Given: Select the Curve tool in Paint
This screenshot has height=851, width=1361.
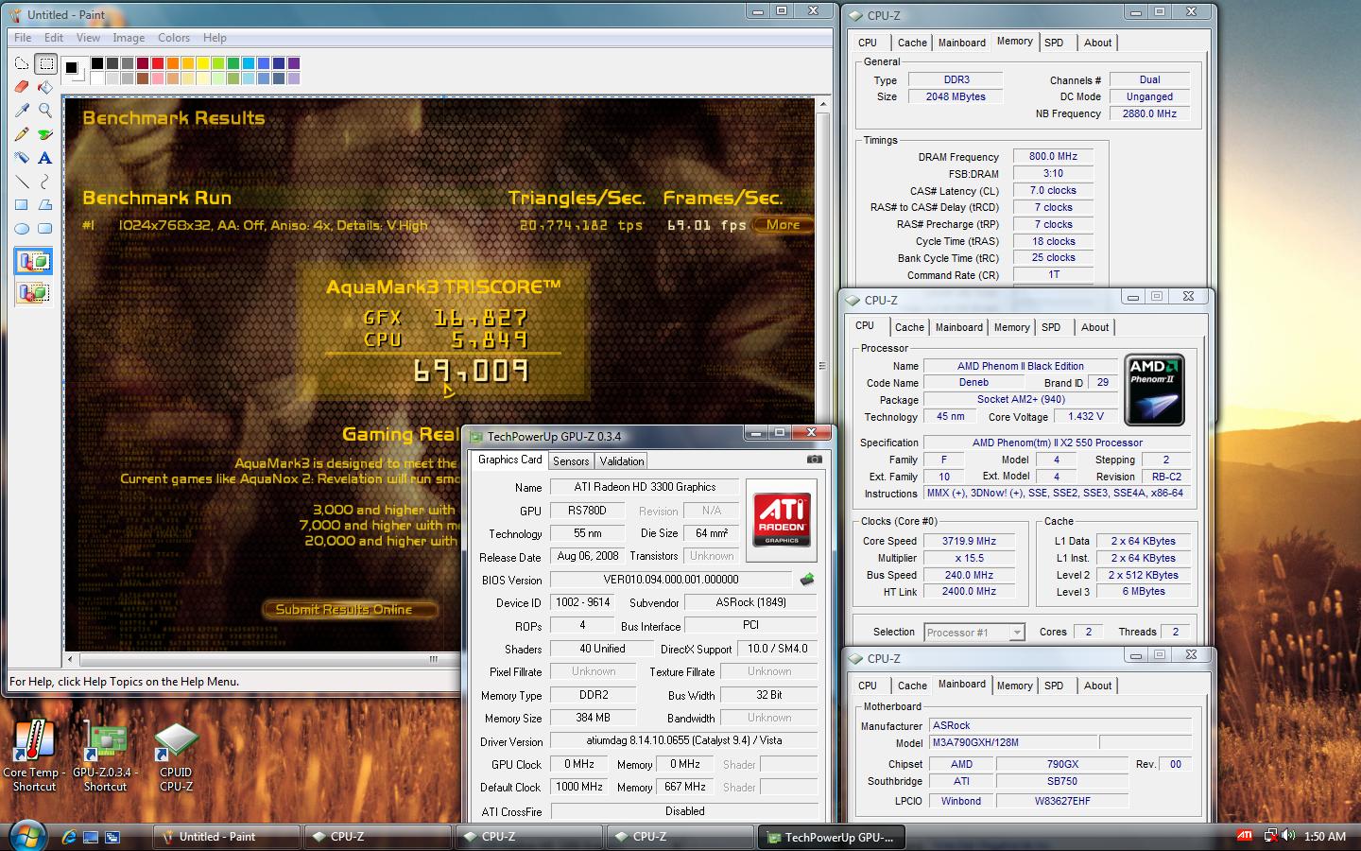Looking at the screenshot, I should [x=45, y=182].
